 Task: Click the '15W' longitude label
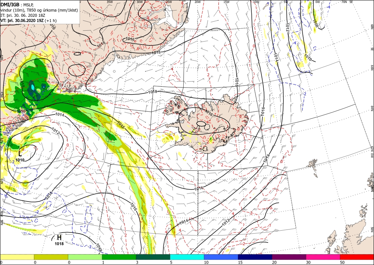point(227,2)
